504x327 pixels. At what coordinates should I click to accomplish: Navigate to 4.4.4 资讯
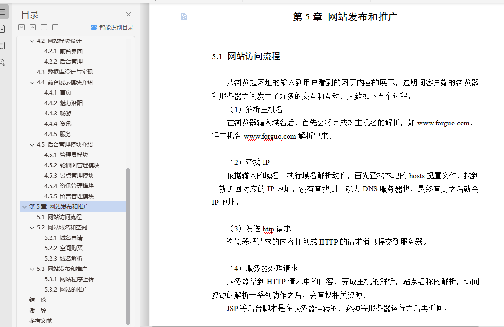tap(58, 123)
